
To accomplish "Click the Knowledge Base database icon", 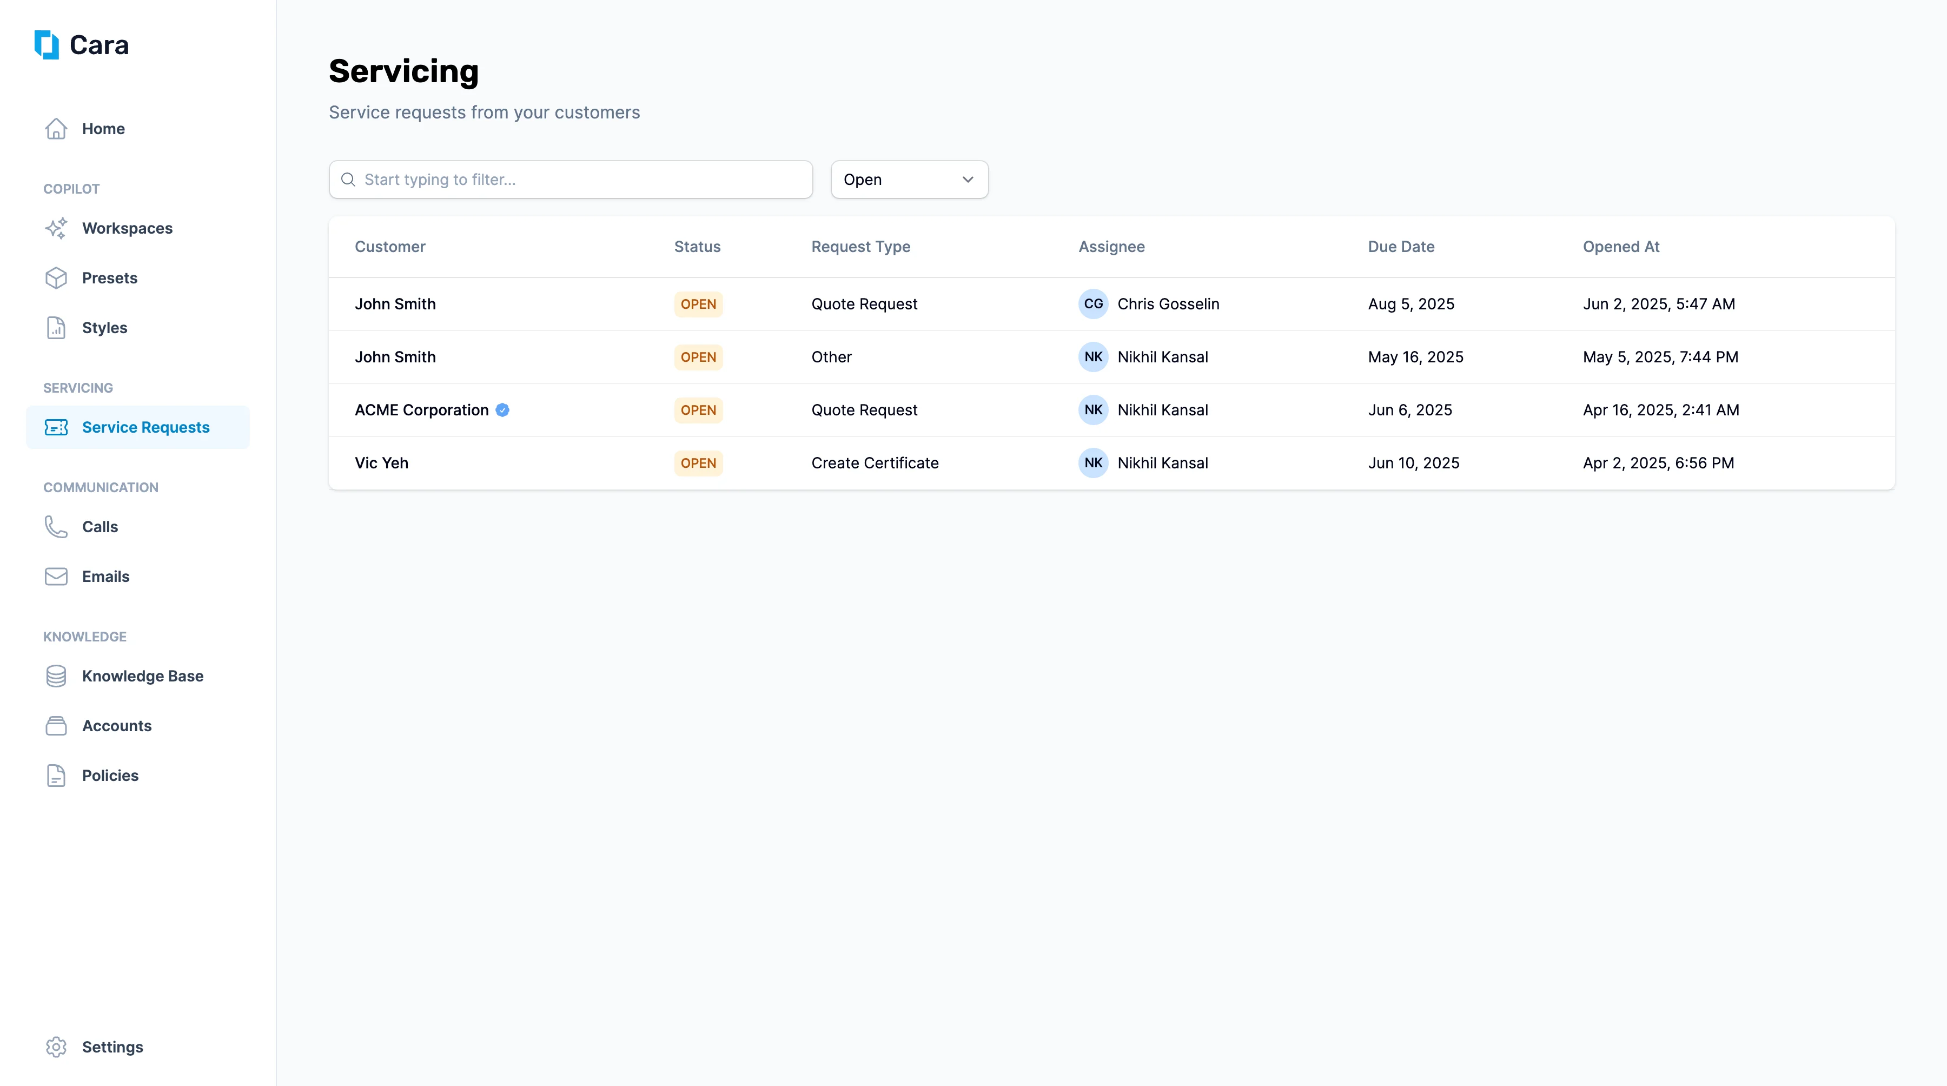I will click(56, 677).
